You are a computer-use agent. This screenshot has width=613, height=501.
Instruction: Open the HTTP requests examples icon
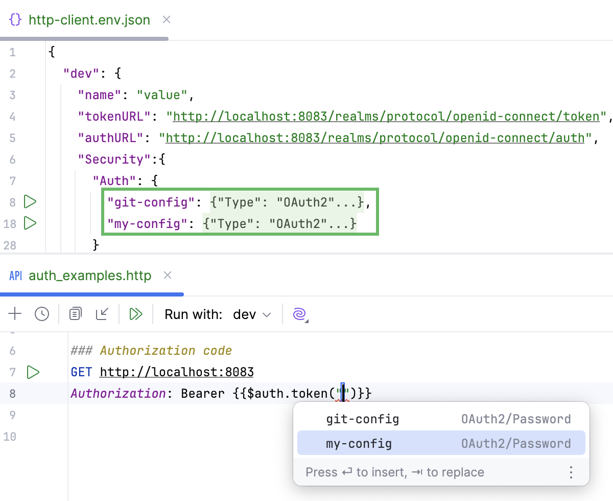pos(75,314)
